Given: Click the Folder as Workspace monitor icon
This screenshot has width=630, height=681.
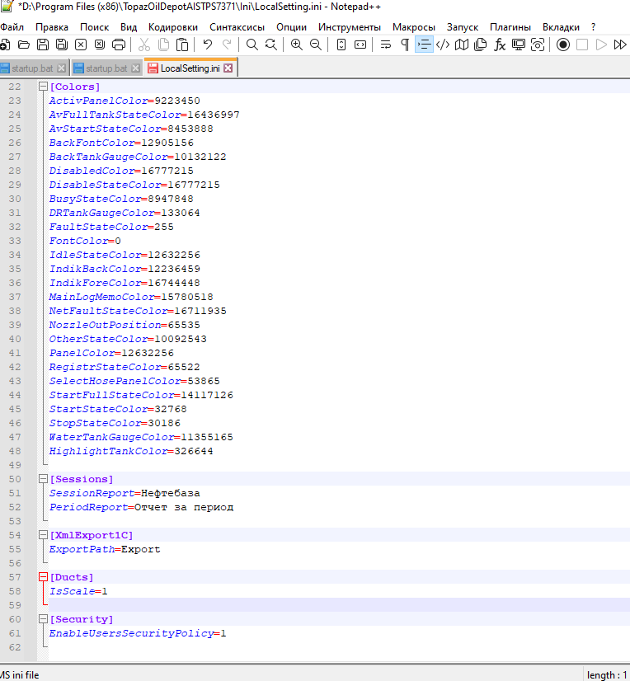Looking at the screenshot, I should [x=519, y=45].
